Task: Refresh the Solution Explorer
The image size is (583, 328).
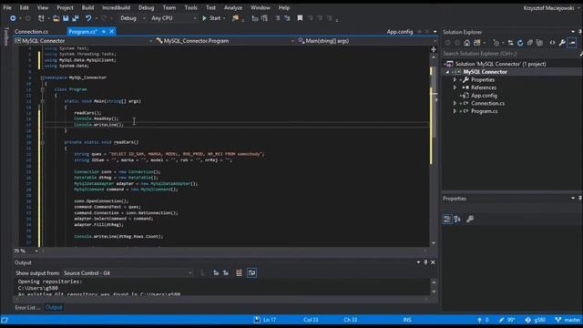Action: click(x=520, y=43)
